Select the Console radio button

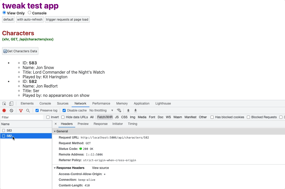(29, 13)
